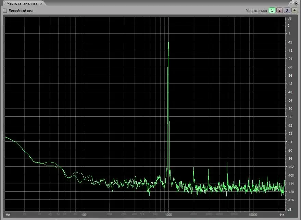Click the spectrum peak at 1000 Hz
This screenshot has width=301, height=220.
(168, 42)
